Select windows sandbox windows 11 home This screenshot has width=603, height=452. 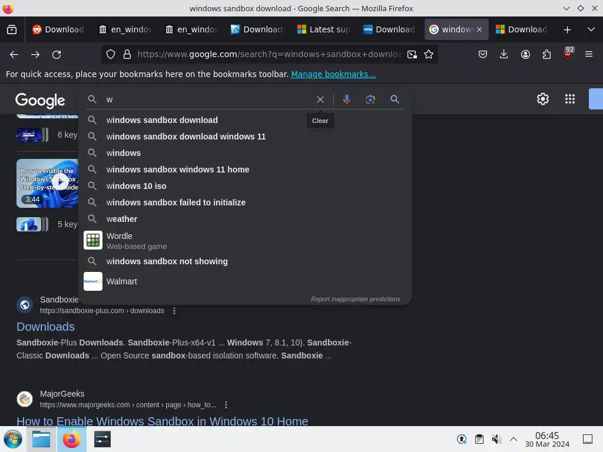(245, 169)
